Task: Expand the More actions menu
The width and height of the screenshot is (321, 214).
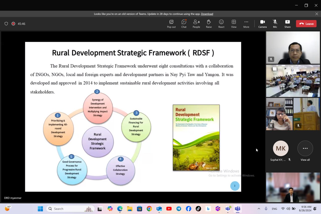Action: (x=246, y=24)
